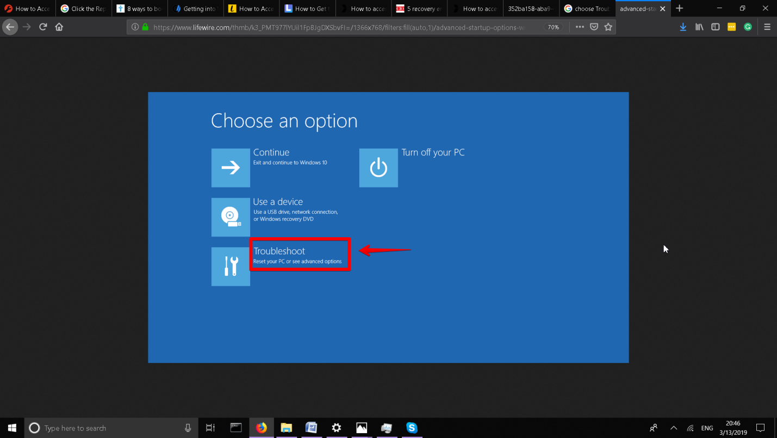Switch to the '5 recovery' tab

coord(419,8)
